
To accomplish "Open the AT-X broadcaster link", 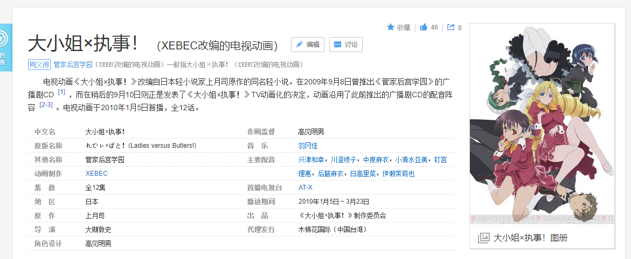I will [306, 188].
